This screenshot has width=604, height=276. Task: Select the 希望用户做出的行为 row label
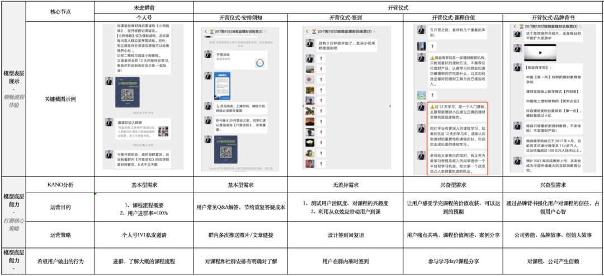[60, 261]
